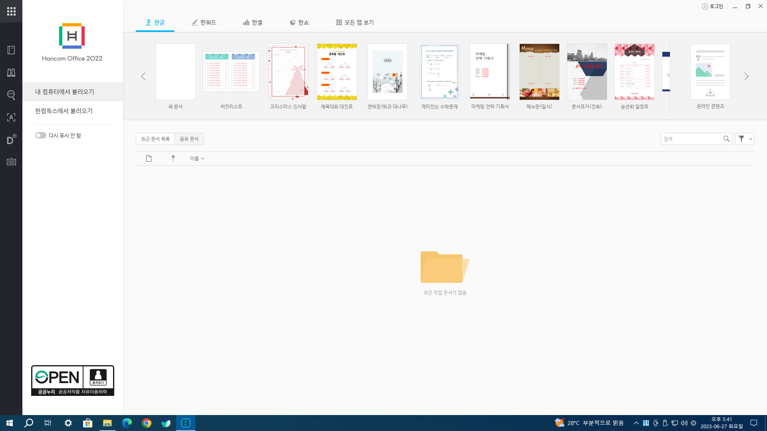Click the magnifier search icon in left sidebar
This screenshot has height=431, width=767.
(11, 95)
